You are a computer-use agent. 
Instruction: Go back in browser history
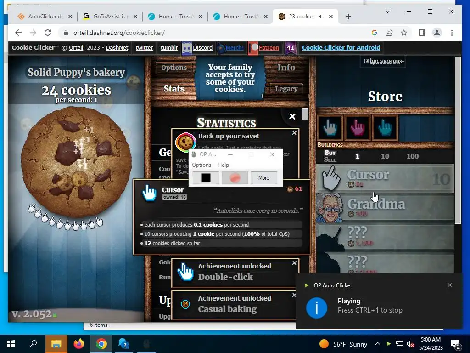[18, 33]
